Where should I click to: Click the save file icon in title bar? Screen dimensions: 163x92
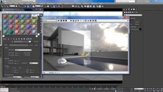pyautogui.click(x=10, y=1)
